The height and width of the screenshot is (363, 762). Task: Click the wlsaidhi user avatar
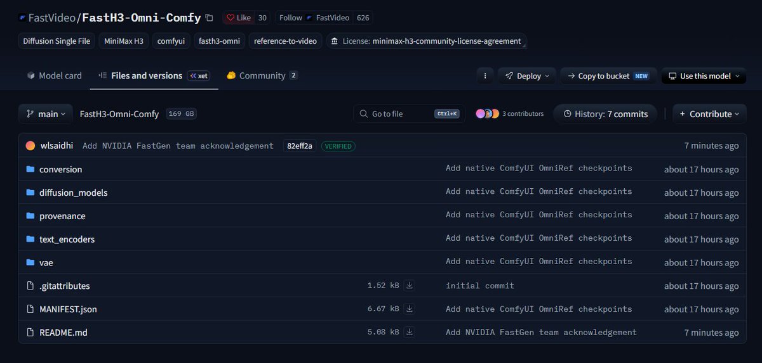(30, 146)
